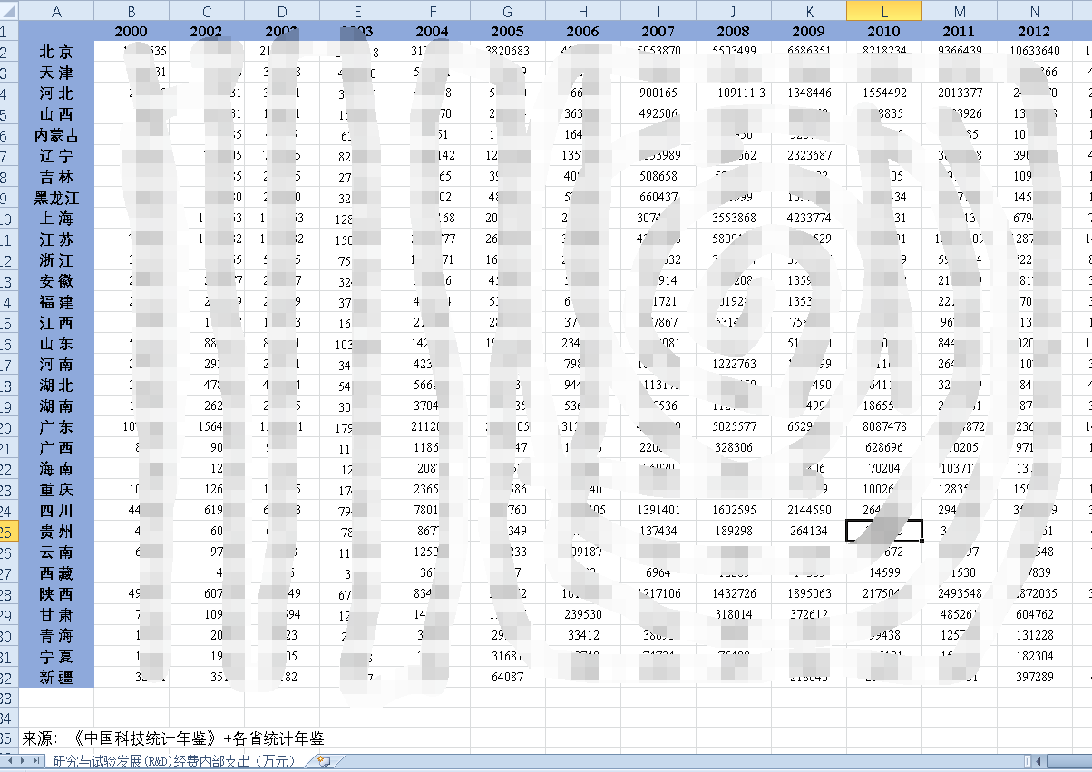Click cell containing 2323687

click(809, 156)
